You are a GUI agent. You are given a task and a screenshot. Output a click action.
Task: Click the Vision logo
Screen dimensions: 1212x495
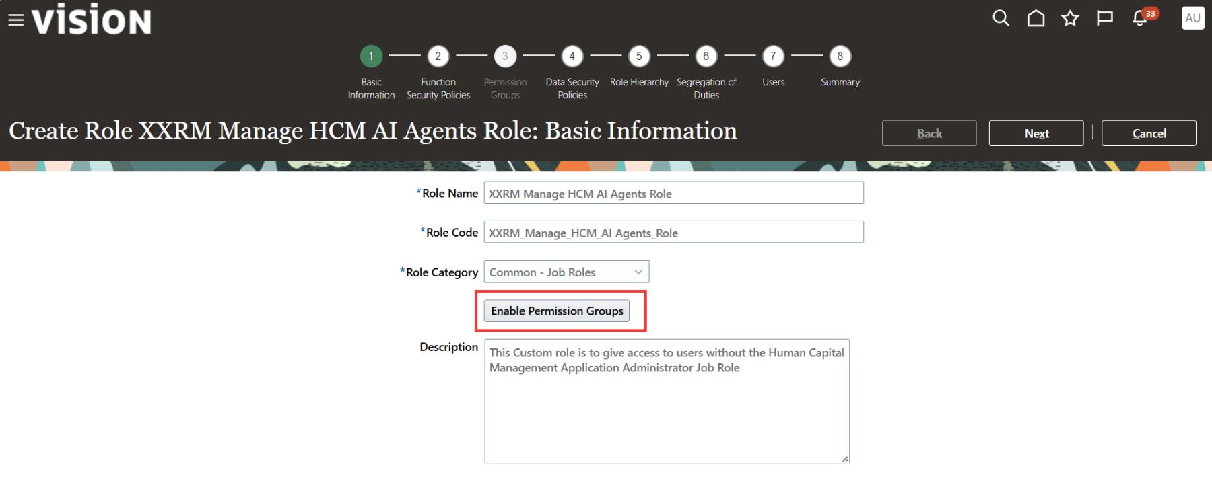coord(92,20)
